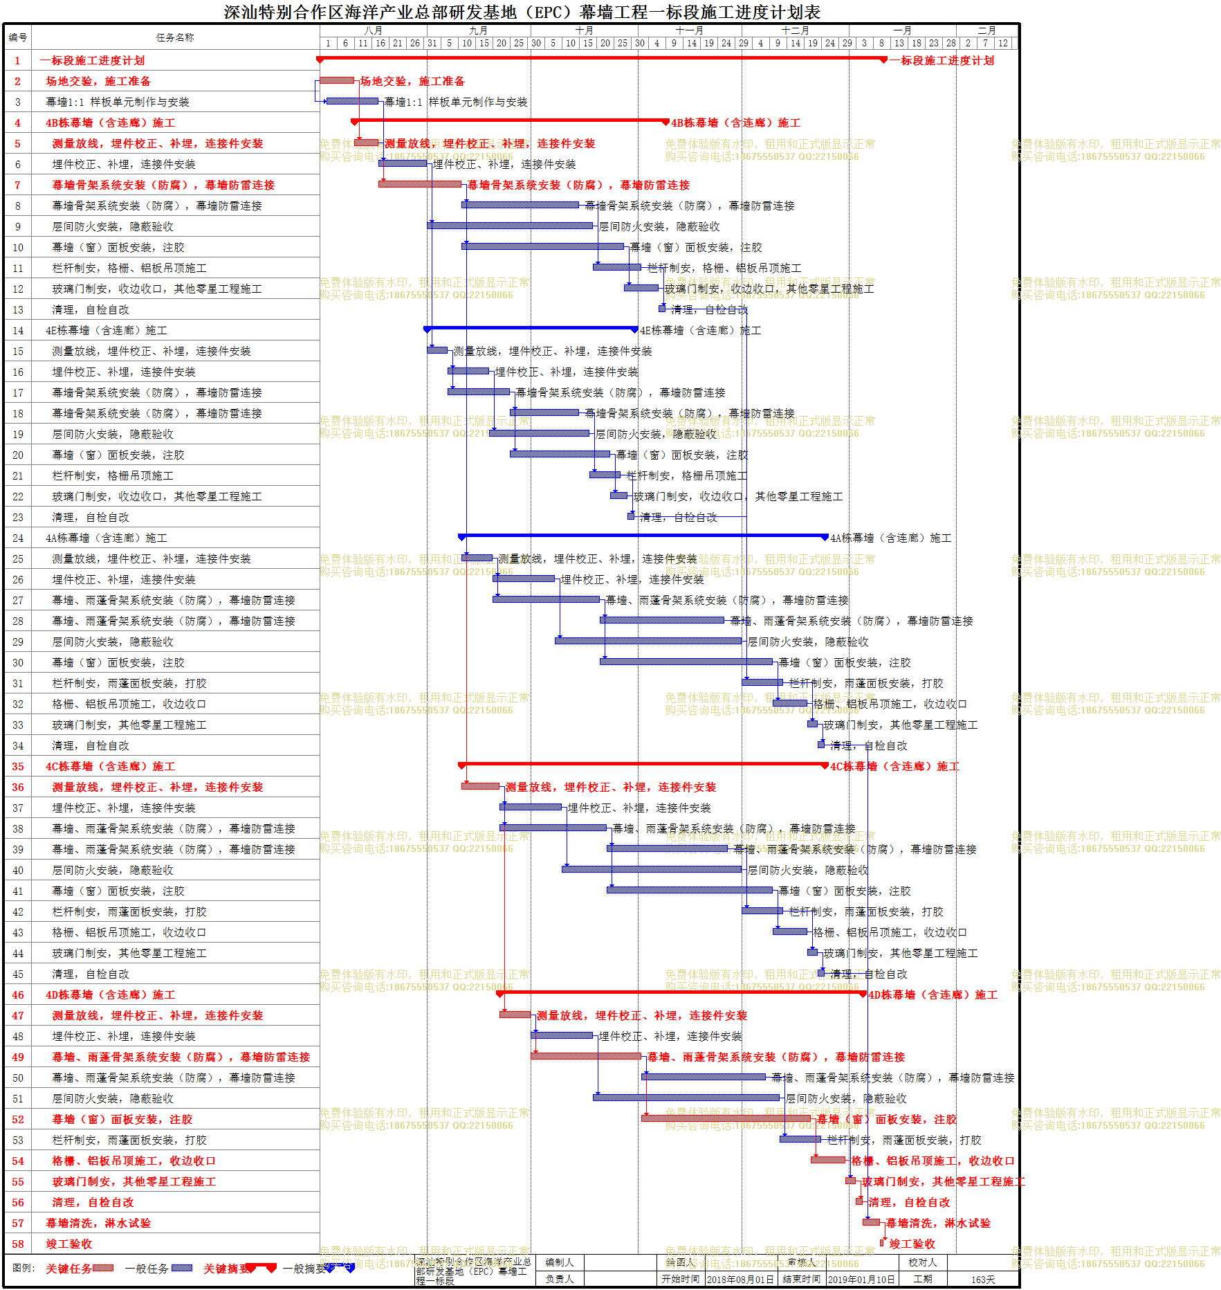The width and height of the screenshot is (1221, 1290).
Task: Select row 14 task name 4E栋幕墙（含连廊）施工
Action: [107, 330]
